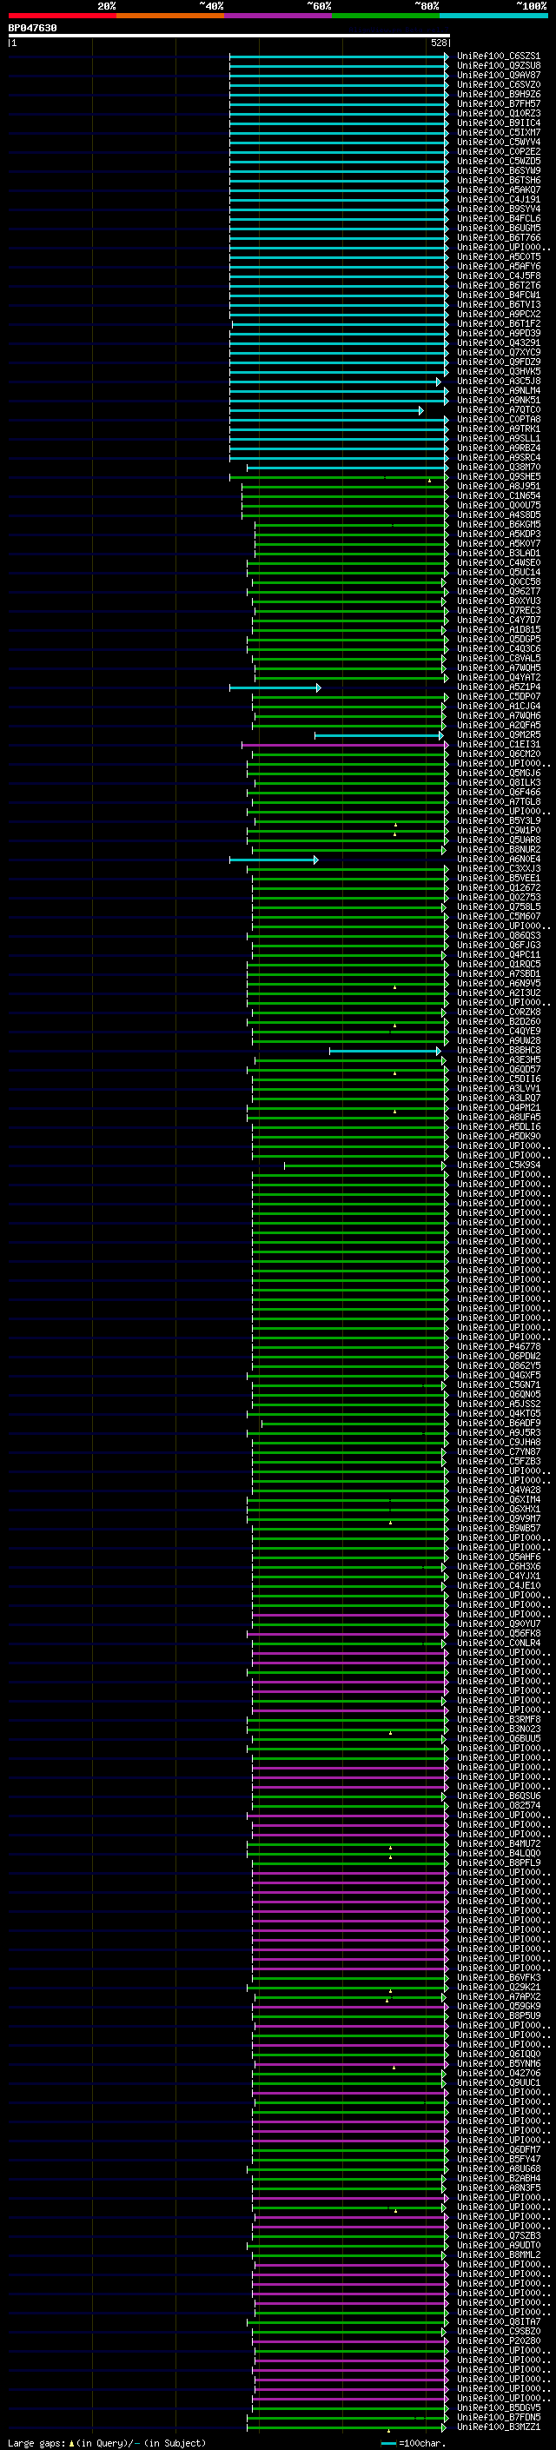Viewport: 556px width, 2450px height.
Task: Open hit UniRef100_Q5UC14
Action: 498,573
